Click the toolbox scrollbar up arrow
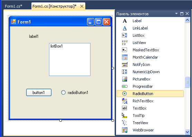Viewport: 192px width, 137px height. pos(187,20)
